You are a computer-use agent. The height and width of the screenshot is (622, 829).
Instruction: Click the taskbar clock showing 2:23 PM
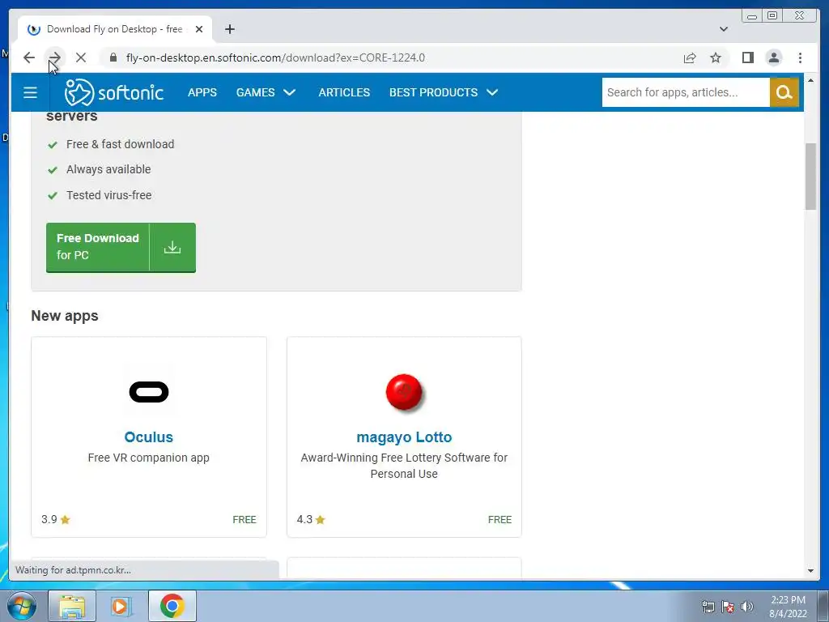click(788, 607)
